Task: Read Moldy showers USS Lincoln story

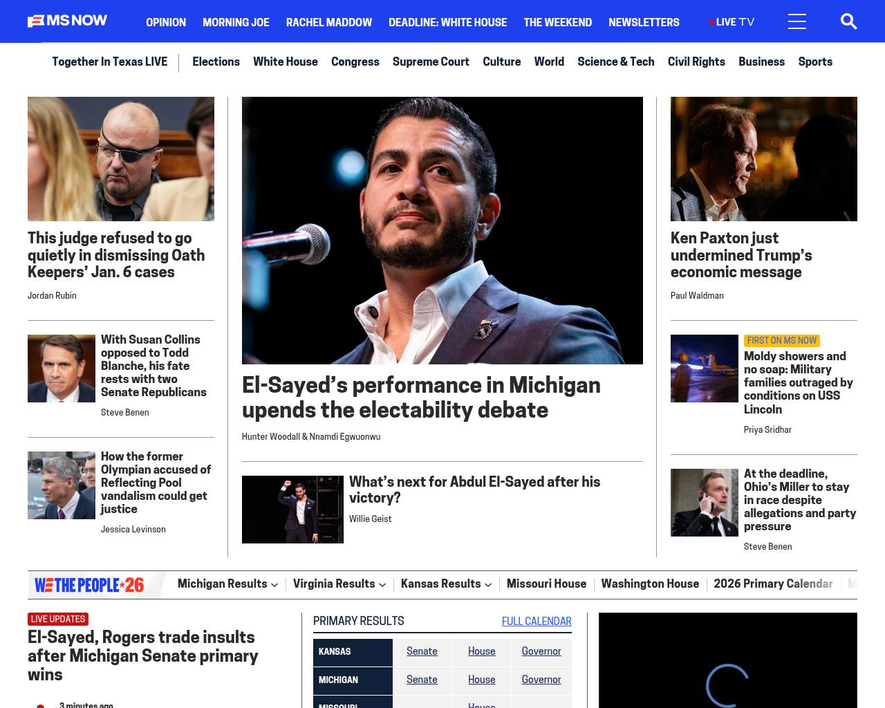Action: pos(799,383)
